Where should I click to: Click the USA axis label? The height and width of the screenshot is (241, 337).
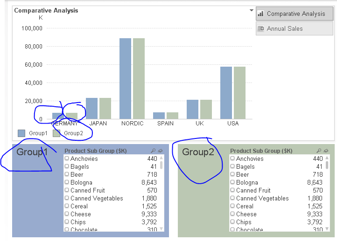point(233,124)
